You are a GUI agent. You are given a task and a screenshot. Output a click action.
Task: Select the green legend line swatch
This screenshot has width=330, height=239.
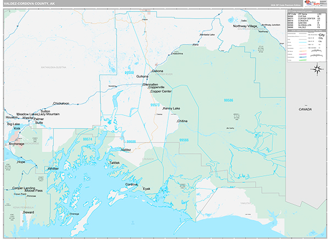point(302,60)
